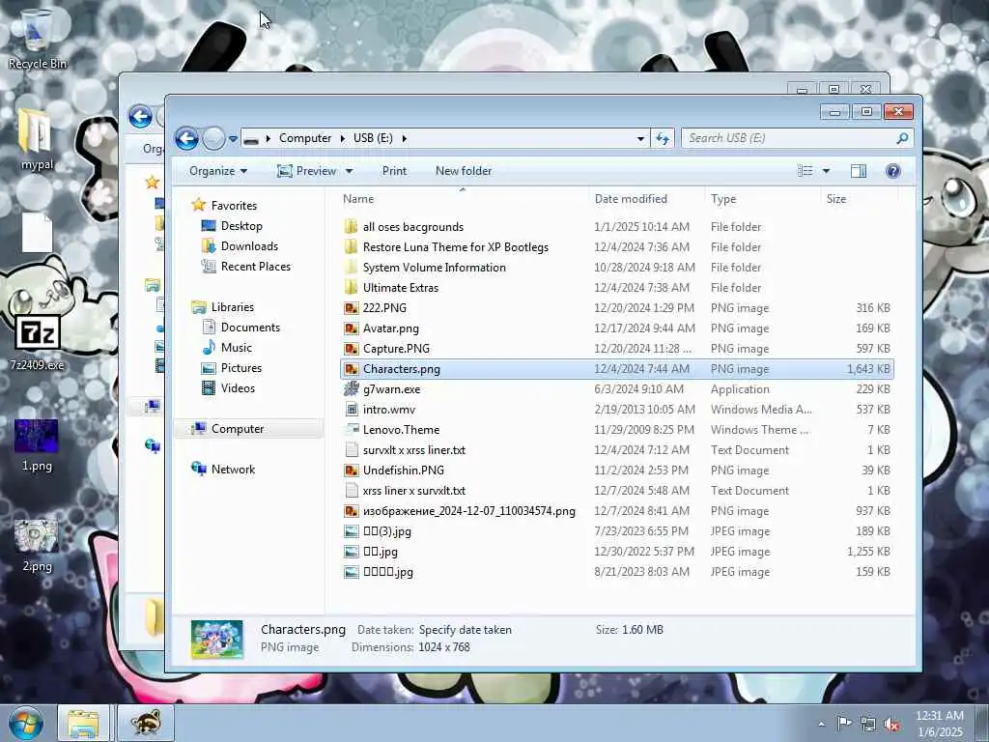Open the Preview dropdown arrow
Viewport: 989px width, 742px height.
[349, 171]
